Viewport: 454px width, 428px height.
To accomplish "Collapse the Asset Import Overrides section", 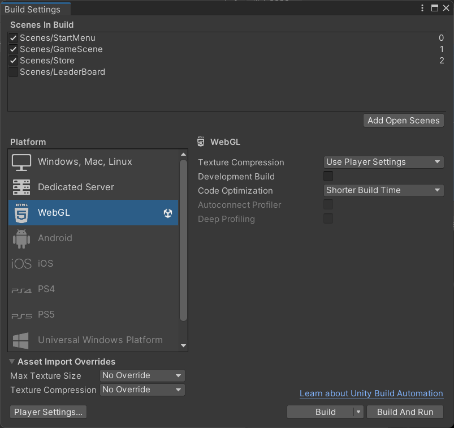I will 12,362.
